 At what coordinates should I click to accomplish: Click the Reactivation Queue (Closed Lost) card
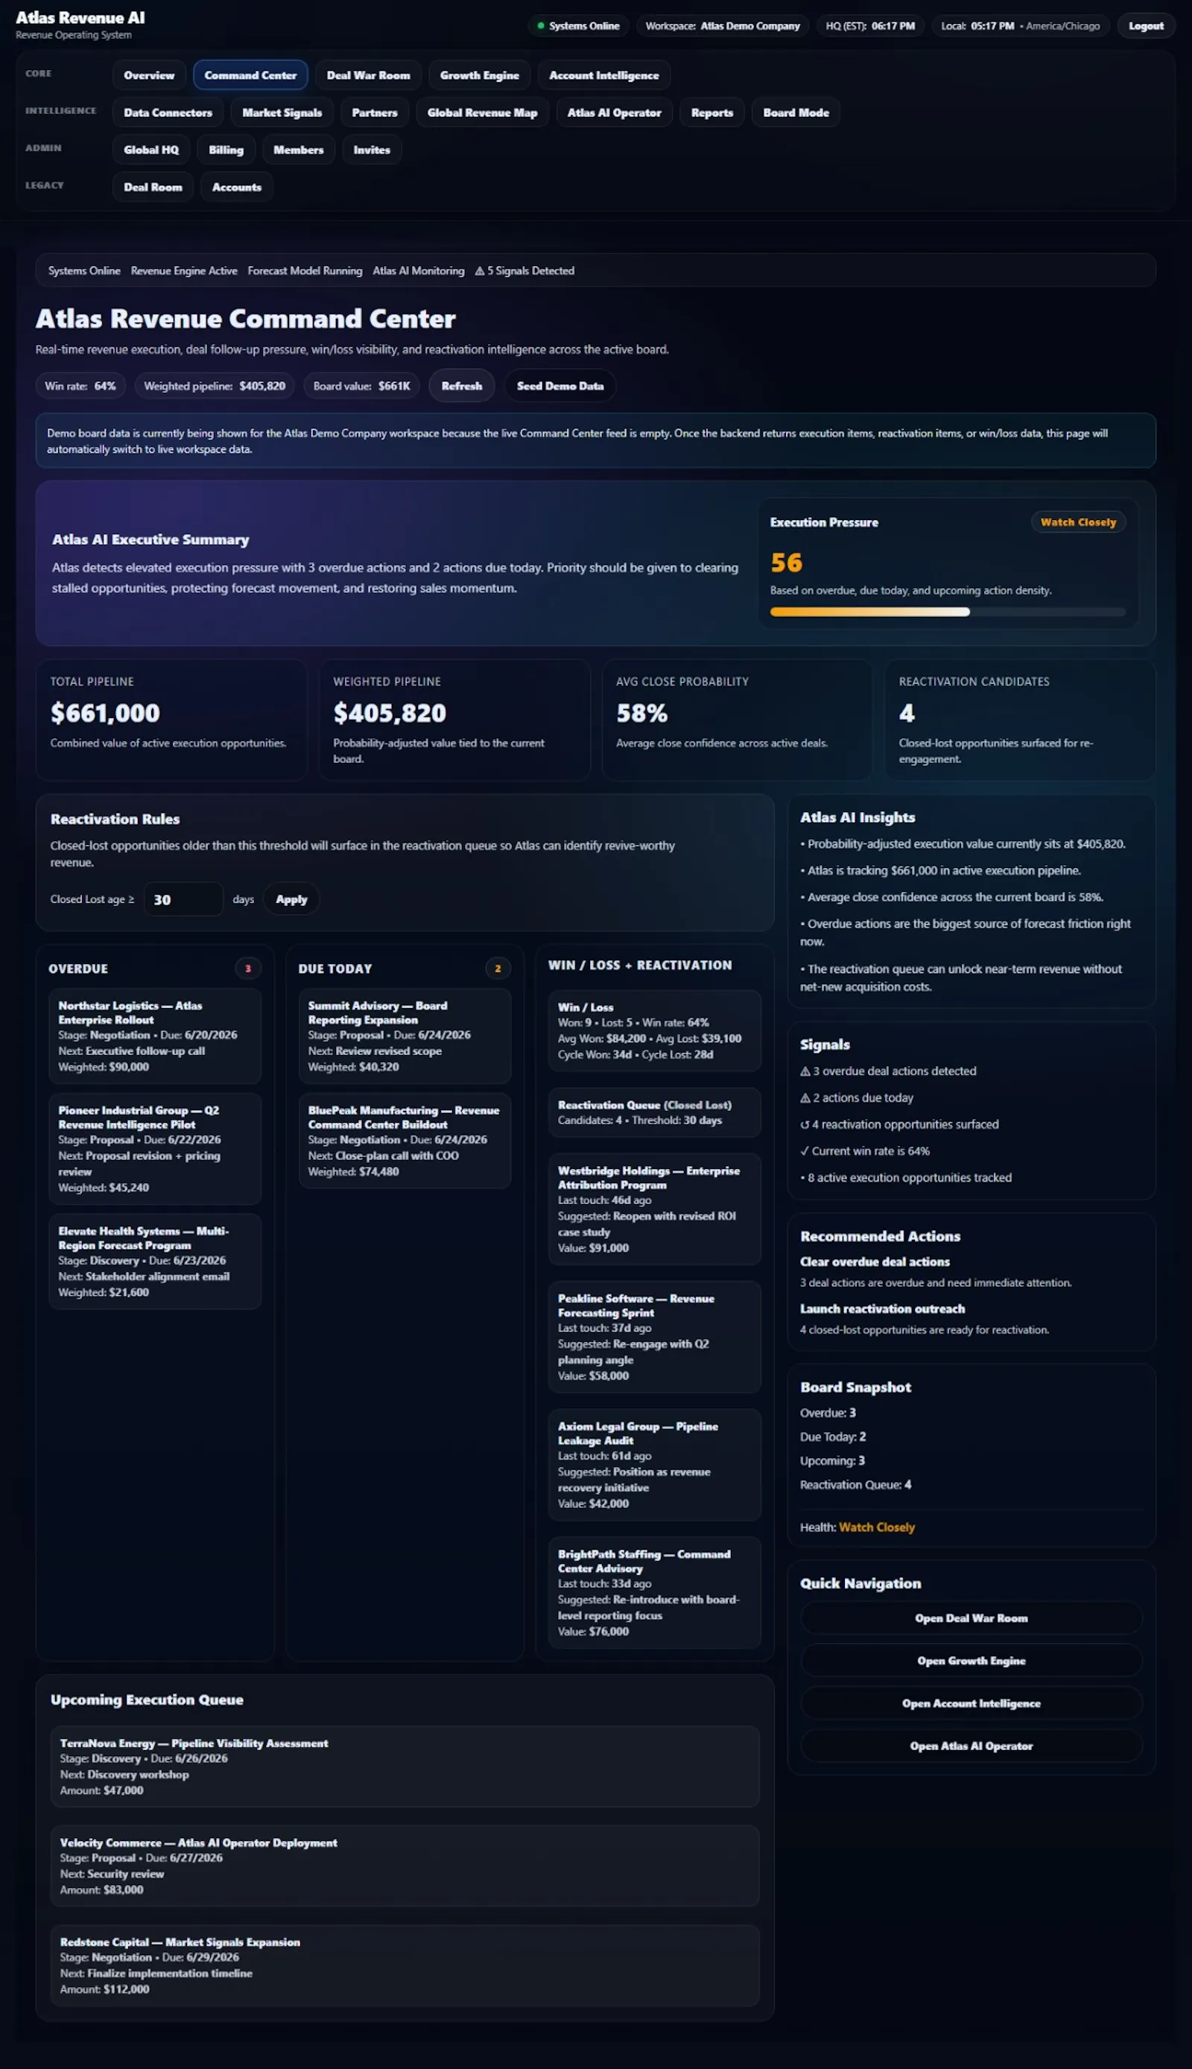coord(654,1112)
